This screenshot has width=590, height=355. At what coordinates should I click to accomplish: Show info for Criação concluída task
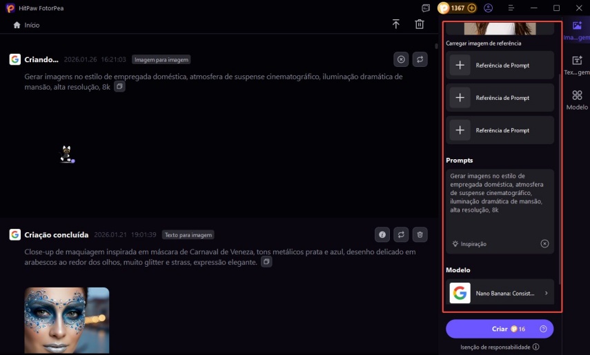coord(382,234)
